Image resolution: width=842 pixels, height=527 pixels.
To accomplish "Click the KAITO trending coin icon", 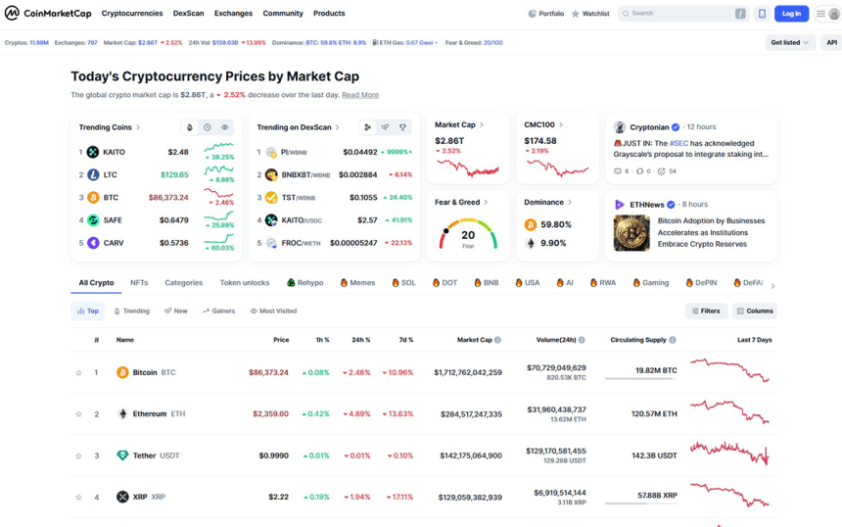I will (93, 152).
